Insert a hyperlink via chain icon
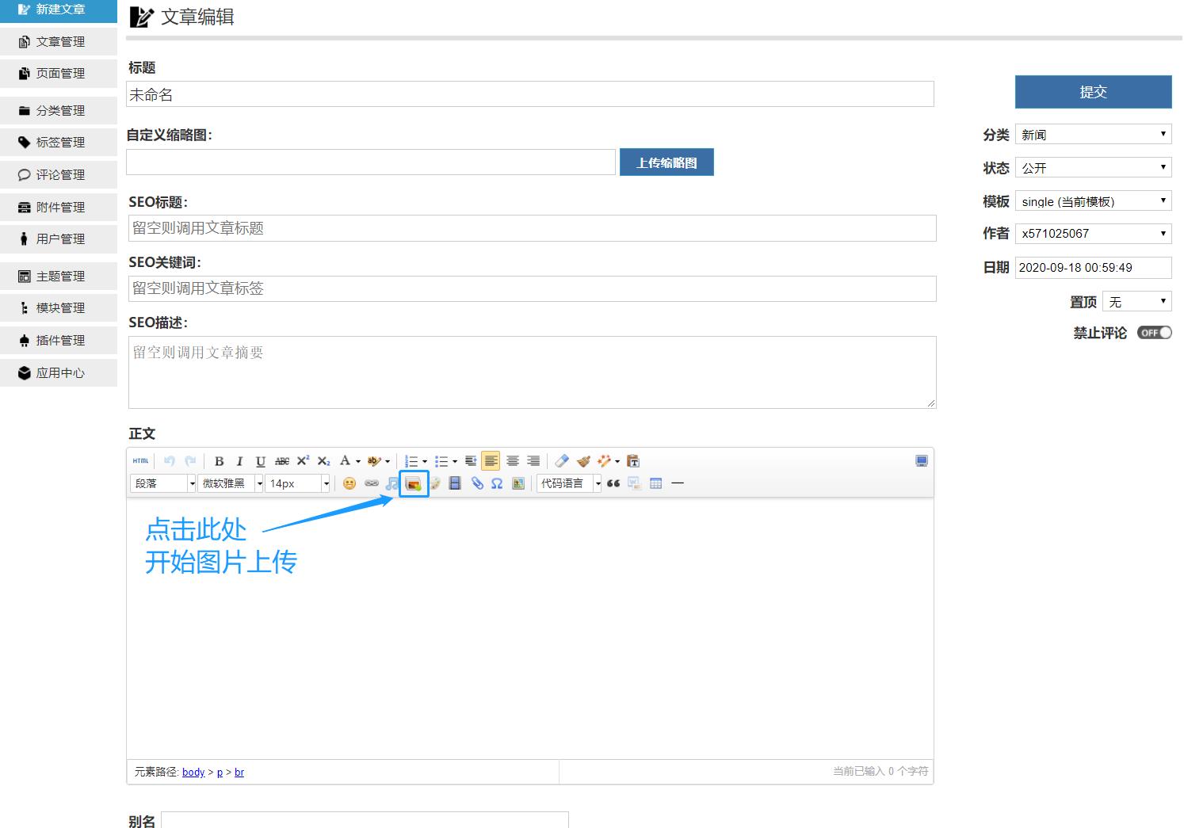Viewport: 1184px width, 828px height. (x=371, y=483)
